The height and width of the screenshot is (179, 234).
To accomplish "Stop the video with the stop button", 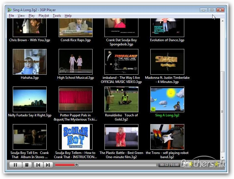I will point(27,165).
